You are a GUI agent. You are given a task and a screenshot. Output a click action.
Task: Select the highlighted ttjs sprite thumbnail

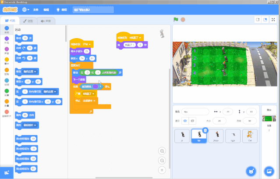pos(199,136)
